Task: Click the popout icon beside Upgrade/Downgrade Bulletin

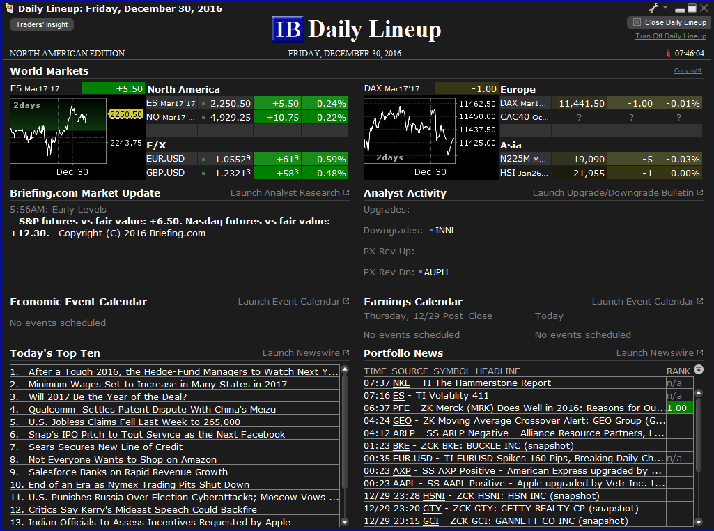Action: [700, 192]
